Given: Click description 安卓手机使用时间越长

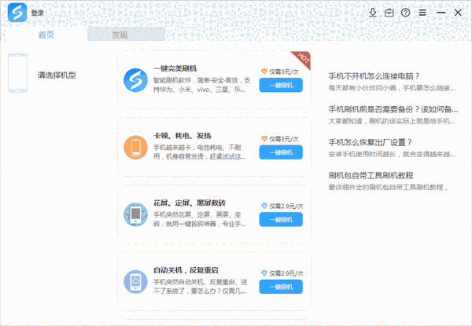Looking at the screenshot, I should (x=392, y=154).
